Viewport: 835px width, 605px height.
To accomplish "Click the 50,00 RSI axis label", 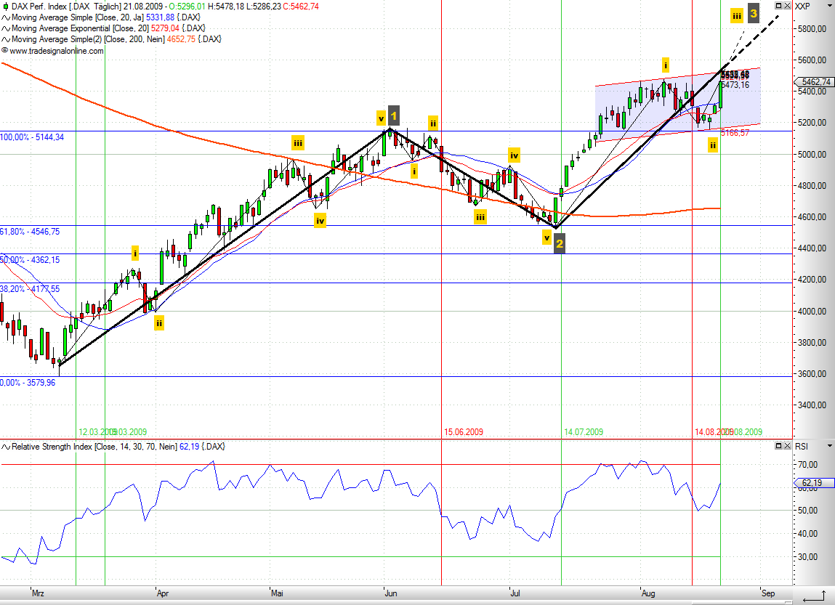I will tap(807, 511).
